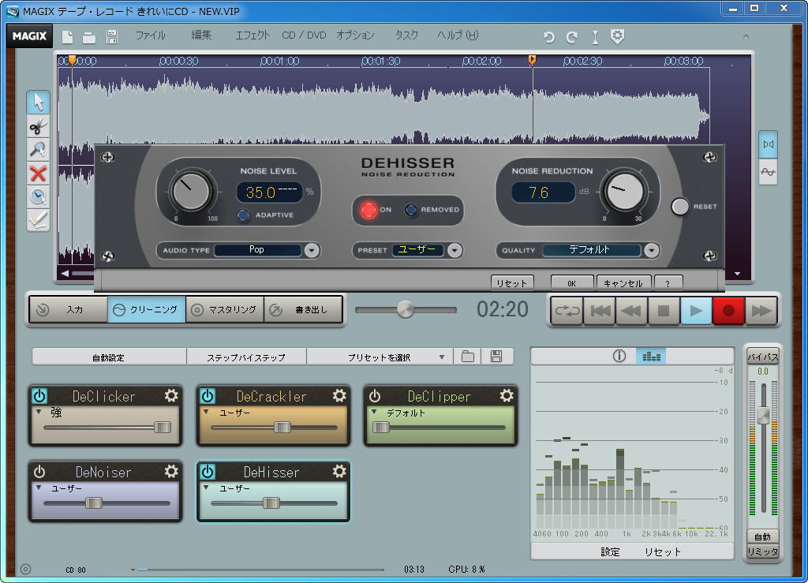Click the stereo view icon beside waveform
Screen dimensions: 808x583
tap(768, 144)
